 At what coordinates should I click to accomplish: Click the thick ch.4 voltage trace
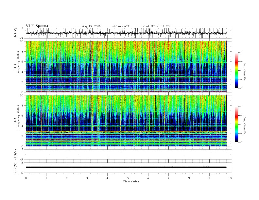[126, 167]
